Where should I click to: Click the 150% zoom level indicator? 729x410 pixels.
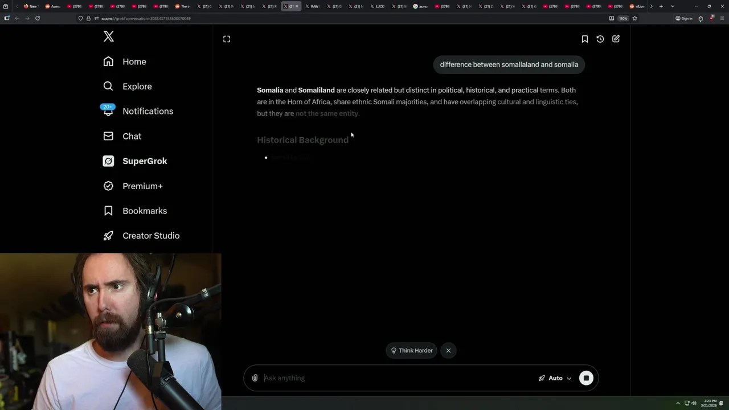point(623,18)
